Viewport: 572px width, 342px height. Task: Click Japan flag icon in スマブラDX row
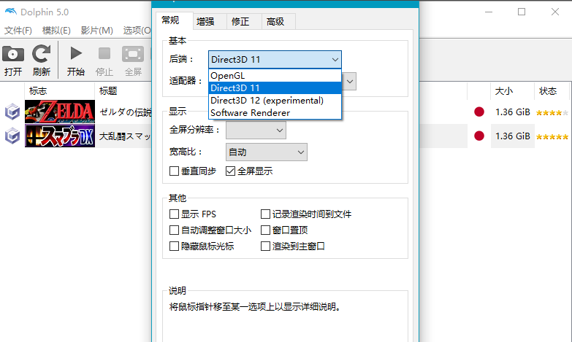(479, 136)
